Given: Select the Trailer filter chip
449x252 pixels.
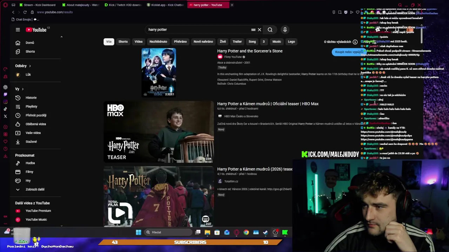Looking at the screenshot, I should pos(237,42).
